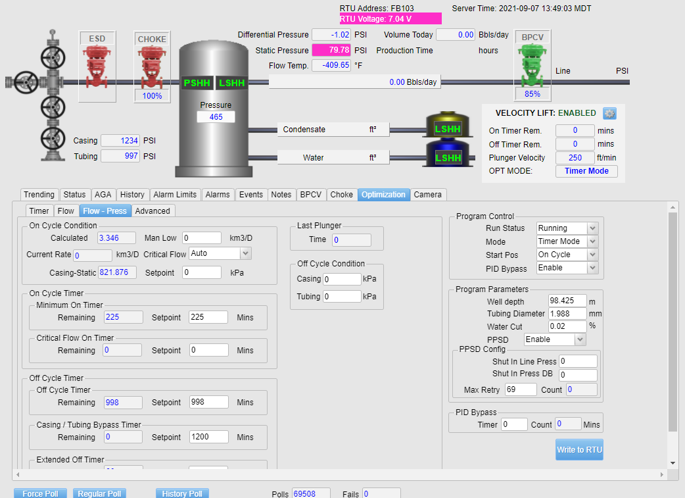685x498 pixels.
Task: Open the Notes tab
Action: pos(281,195)
